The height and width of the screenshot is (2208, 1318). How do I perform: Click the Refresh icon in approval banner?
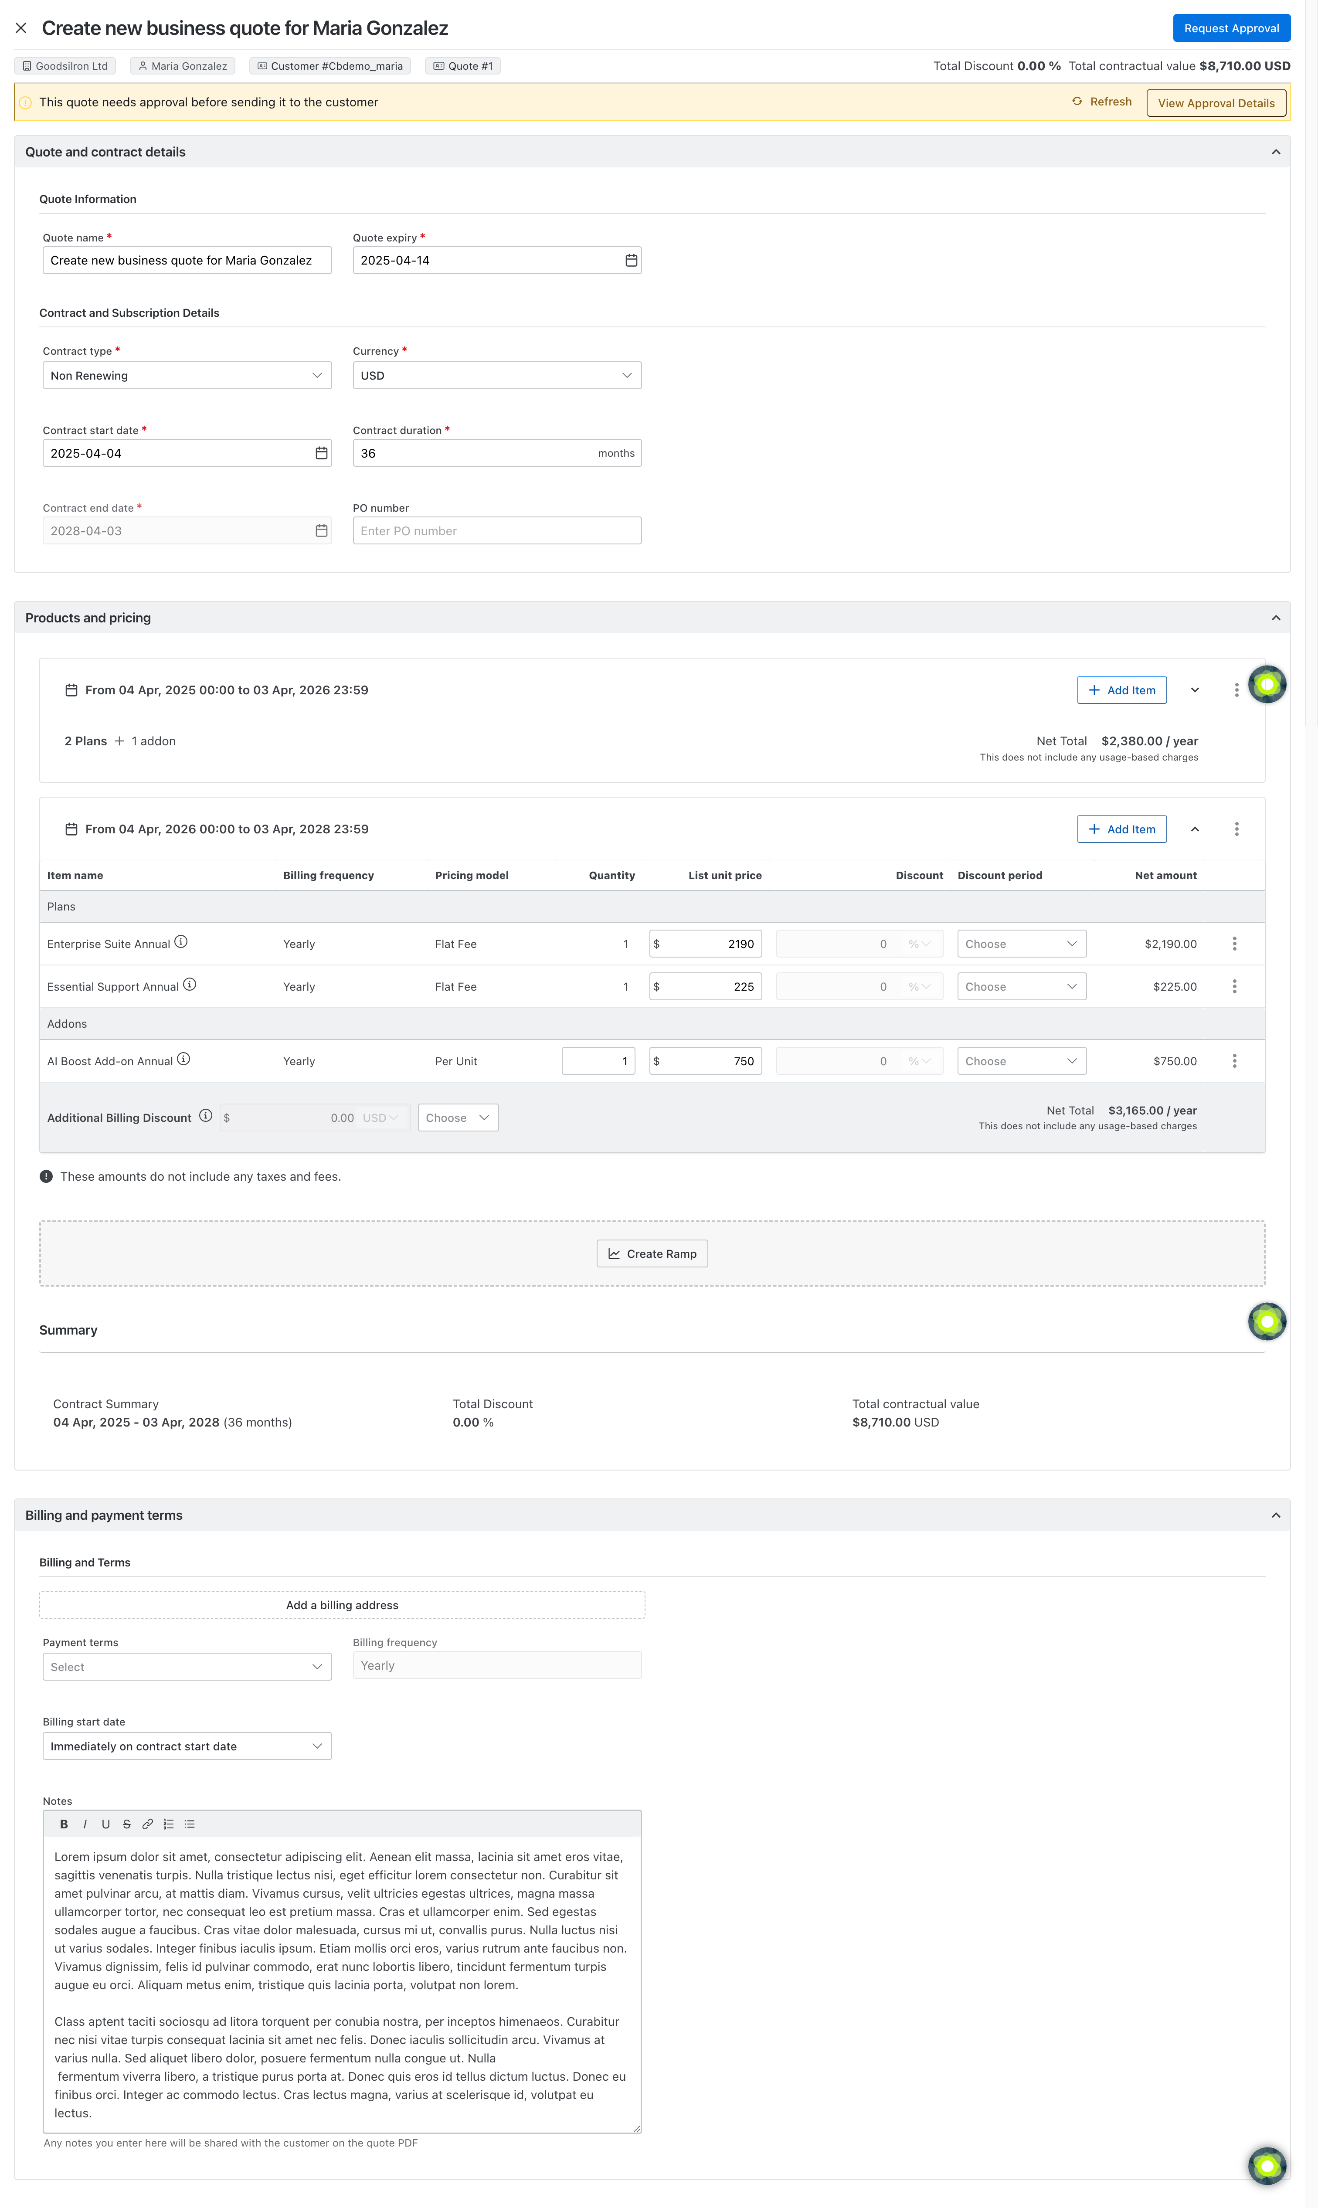point(1077,101)
